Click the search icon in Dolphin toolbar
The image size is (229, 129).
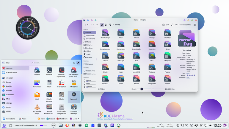coord(172,25)
